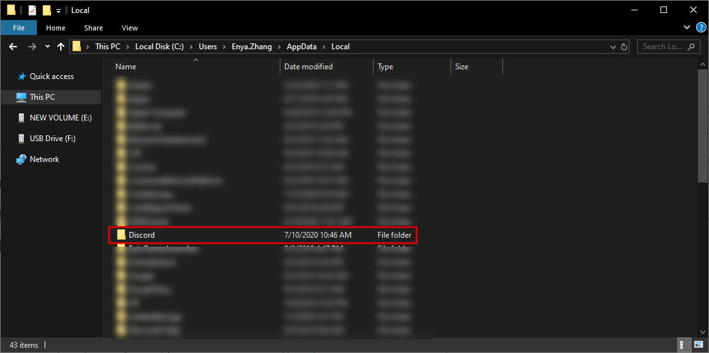Click the Properties icon in title bar
This screenshot has width=709, height=353.
(32, 10)
